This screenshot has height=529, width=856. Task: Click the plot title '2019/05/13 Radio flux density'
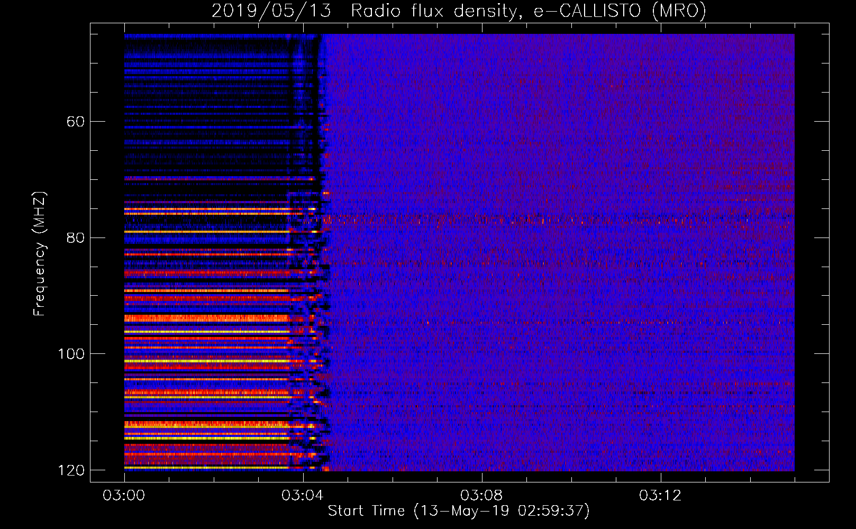[459, 11]
